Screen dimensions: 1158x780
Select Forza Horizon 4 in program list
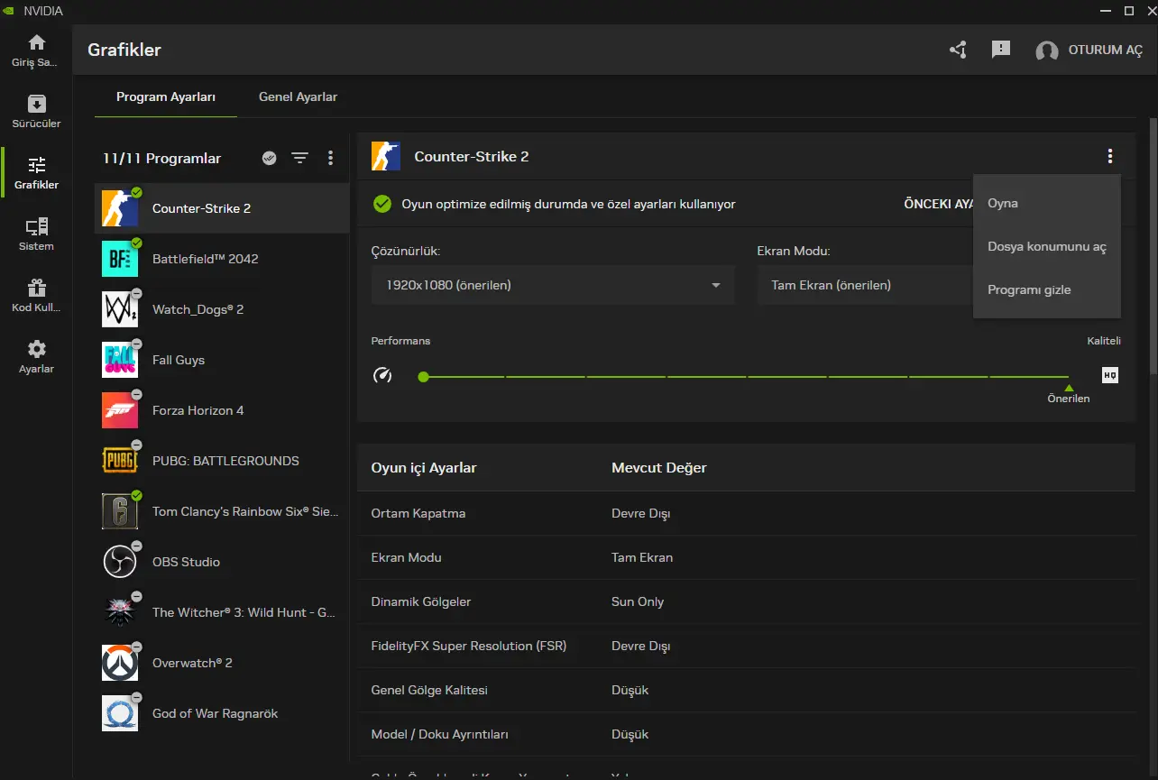(x=222, y=410)
